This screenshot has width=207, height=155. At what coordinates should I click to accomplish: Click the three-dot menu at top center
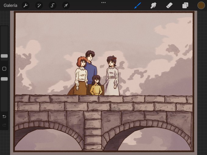coord(103,2)
